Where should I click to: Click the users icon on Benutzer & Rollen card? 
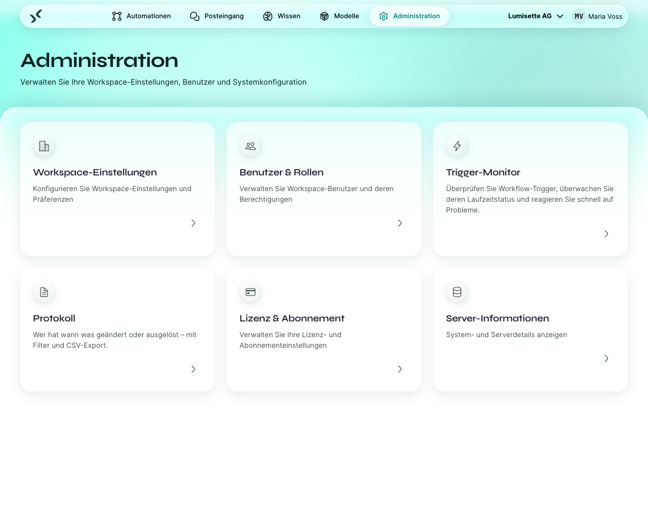[251, 146]
